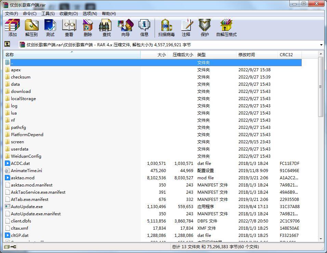Click the Delete (删除) recycle icon

pyautogui.click(x=88, y=27)
